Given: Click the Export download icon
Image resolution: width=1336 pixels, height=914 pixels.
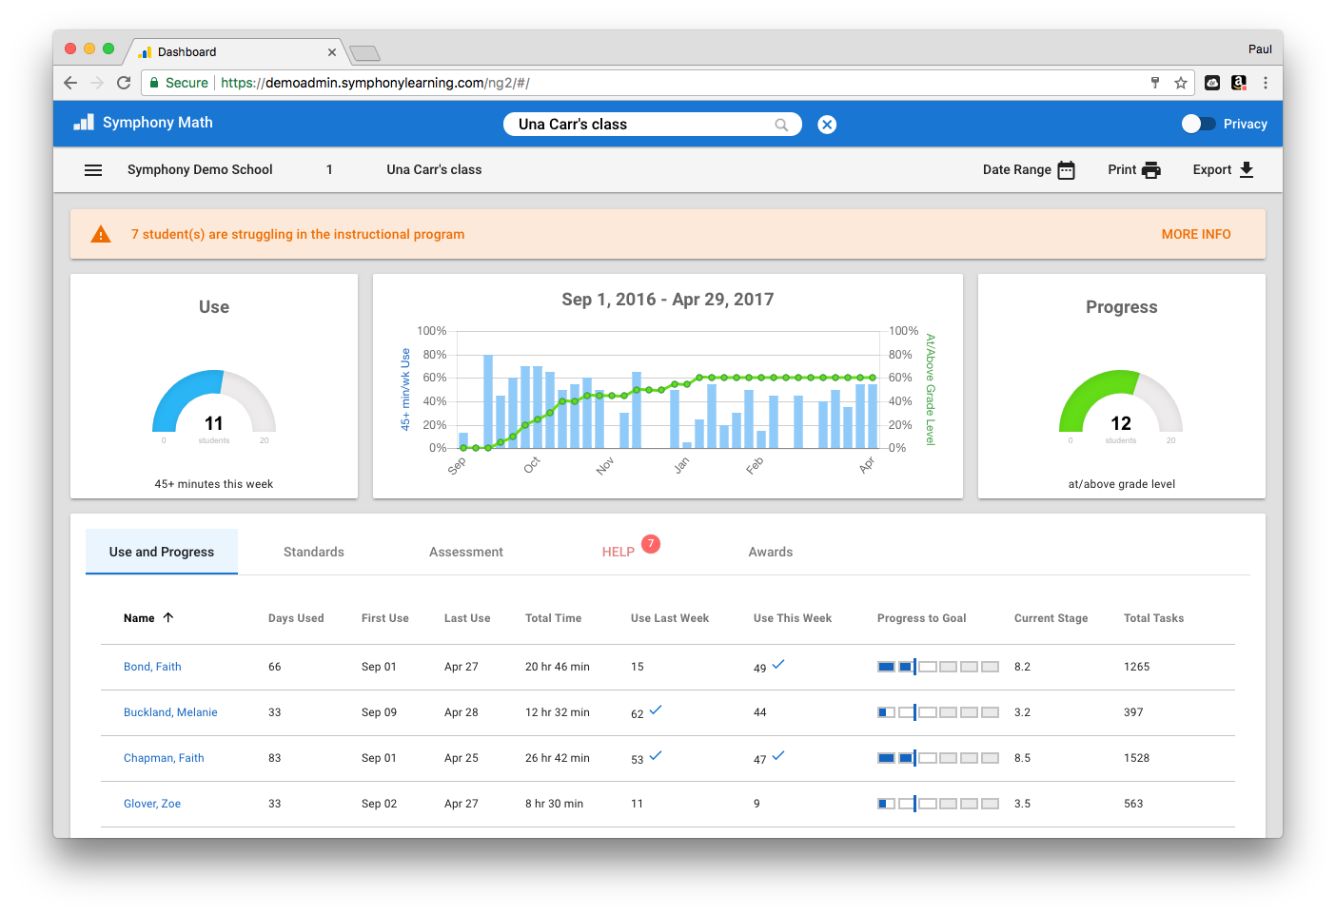Looking at the screenshot, I should coord(1247,169).
